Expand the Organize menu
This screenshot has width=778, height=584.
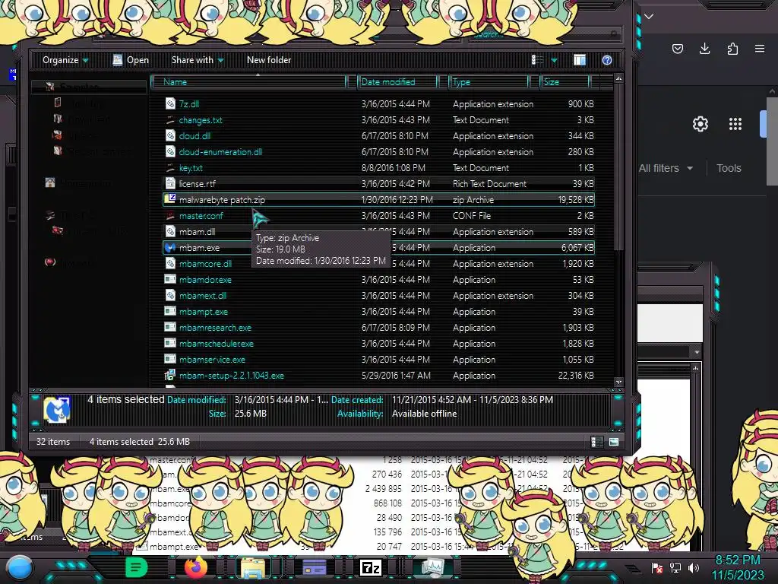coord(65,60)
